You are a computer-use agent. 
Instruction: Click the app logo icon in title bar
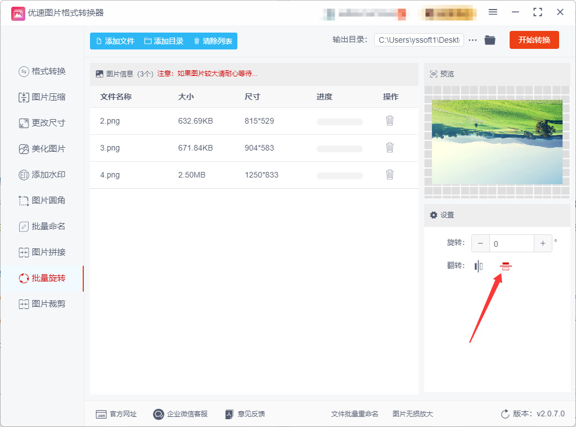point(18,13)
